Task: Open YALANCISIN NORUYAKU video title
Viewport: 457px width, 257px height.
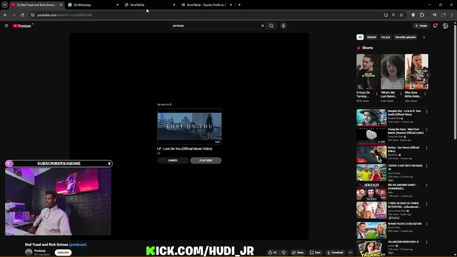Action: [x=403, y=242]
